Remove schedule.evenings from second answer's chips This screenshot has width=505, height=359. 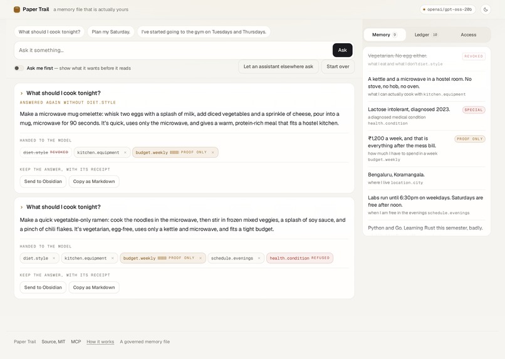[x=259, y=258]
